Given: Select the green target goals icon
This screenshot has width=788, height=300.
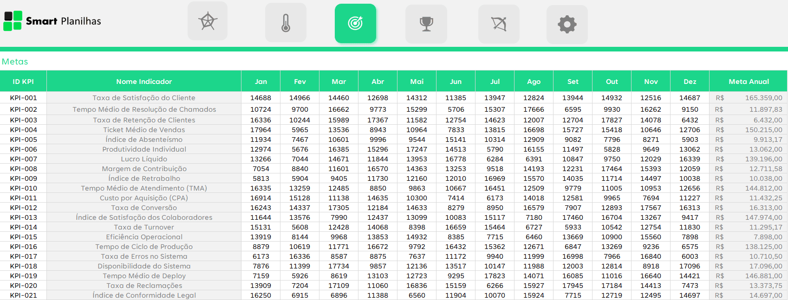Looking at the screenshot, I should tap(355, 23).
